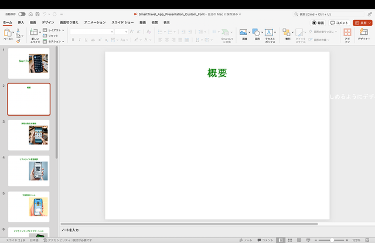
Task: Click the Save icon in title bar
Action: click(x=37, y=13)
